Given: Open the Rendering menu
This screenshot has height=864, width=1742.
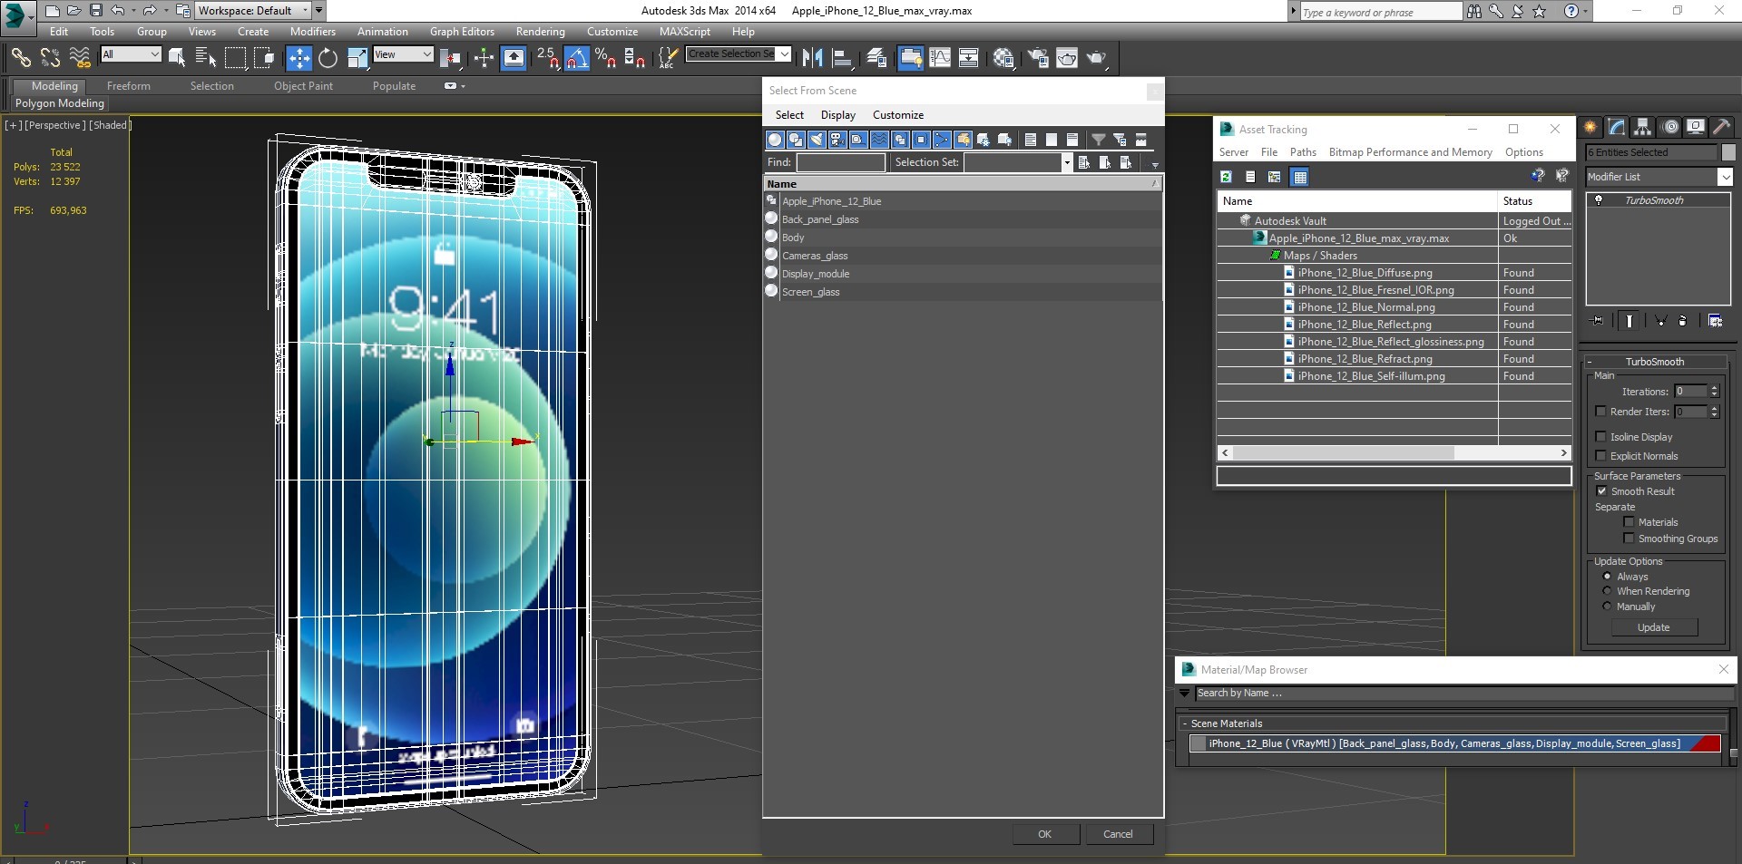Looking at the screenshot, I should [x=540, y=32].
